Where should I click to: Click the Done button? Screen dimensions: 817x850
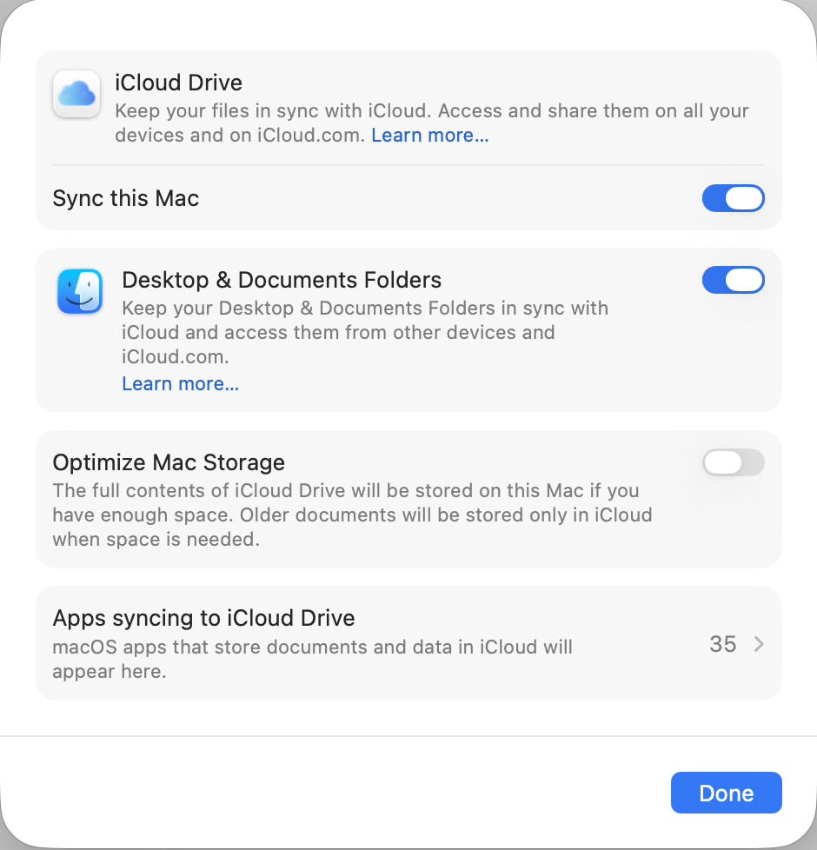pos(726,793)
